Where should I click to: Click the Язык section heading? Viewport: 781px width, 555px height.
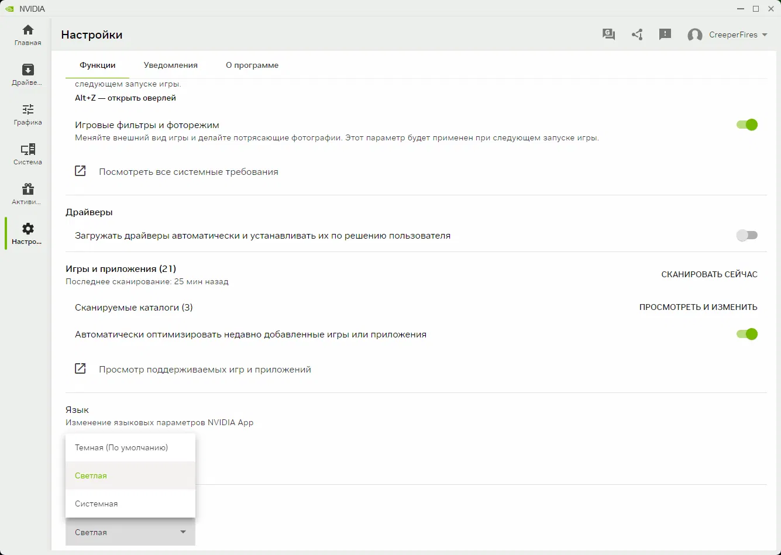pos(77,410)
